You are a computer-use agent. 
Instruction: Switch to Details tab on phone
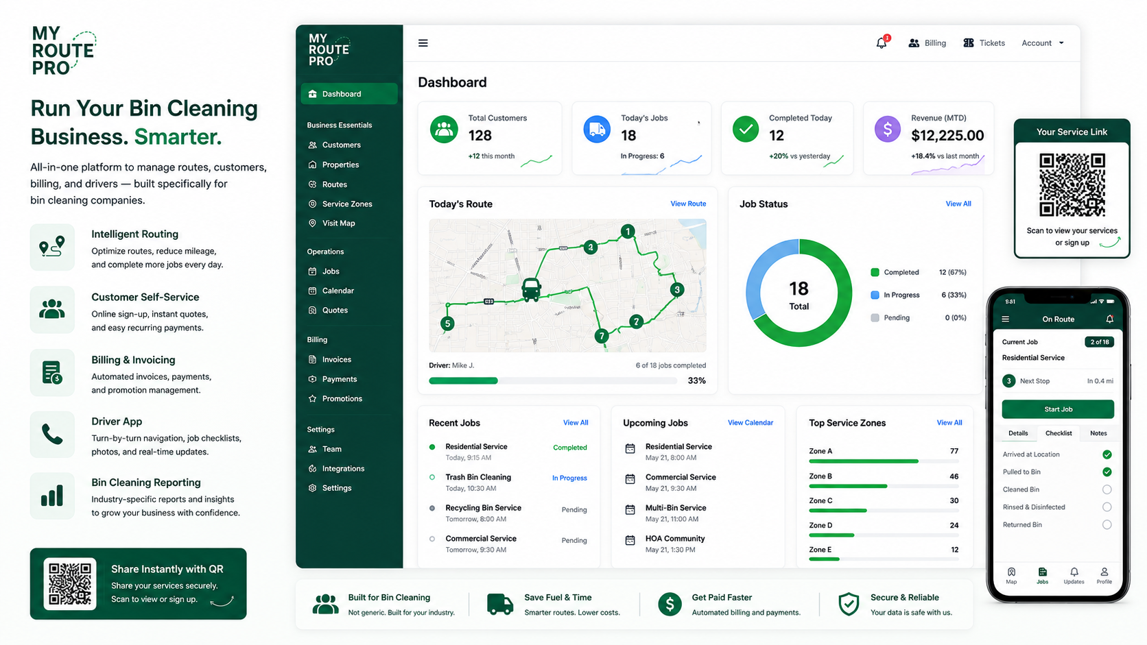pos(1018,433)
